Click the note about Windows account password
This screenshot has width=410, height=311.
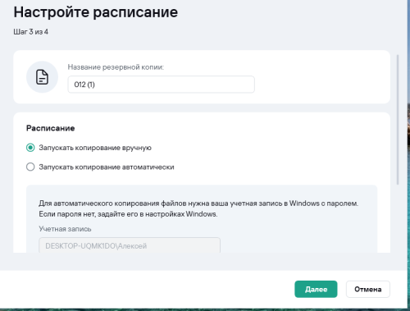(x=198, y=208)
